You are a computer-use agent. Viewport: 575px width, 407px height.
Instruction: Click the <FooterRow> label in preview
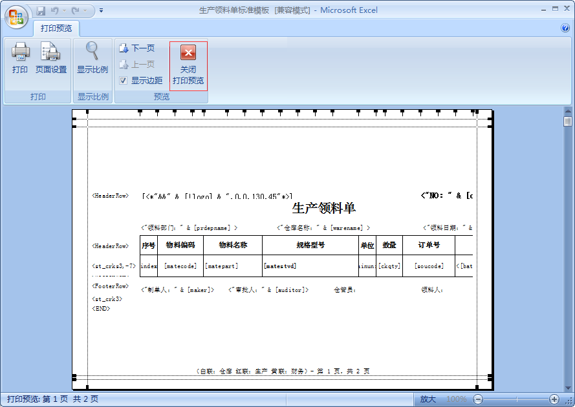coord(111,286)
